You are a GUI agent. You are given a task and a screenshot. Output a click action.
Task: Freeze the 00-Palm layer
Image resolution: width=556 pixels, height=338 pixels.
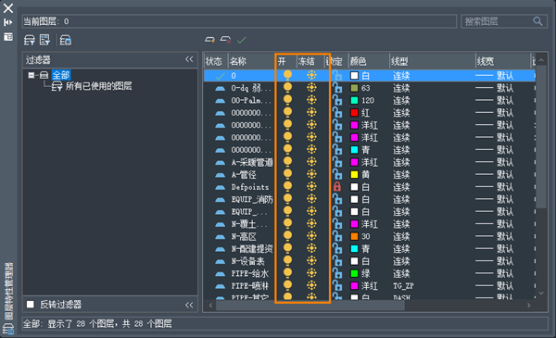point(311,100)
